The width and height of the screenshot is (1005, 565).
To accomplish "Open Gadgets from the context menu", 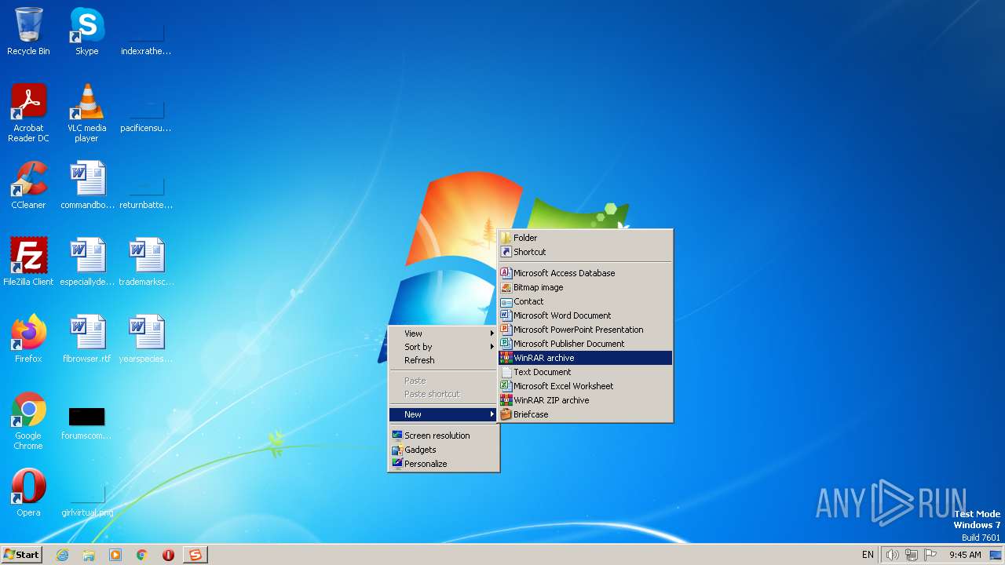I will pyautogui.click(x=444, y=450).
